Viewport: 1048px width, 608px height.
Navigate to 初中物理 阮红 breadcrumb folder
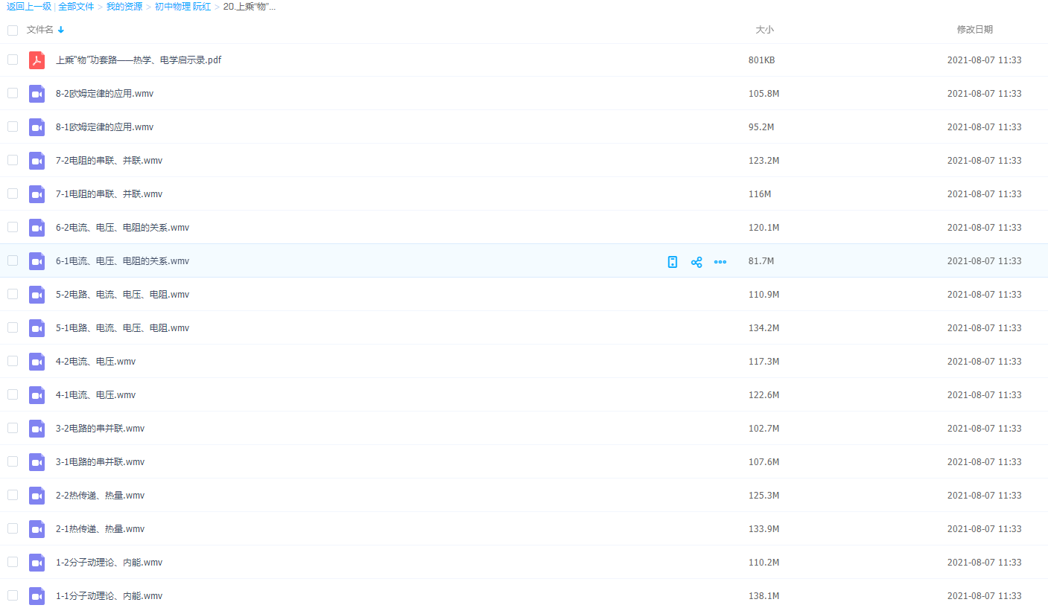point(182,7)
